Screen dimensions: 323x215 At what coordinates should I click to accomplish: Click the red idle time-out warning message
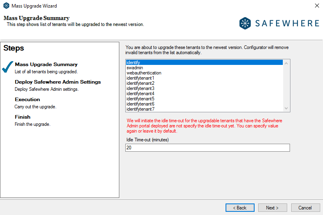(x=204, y=126)
